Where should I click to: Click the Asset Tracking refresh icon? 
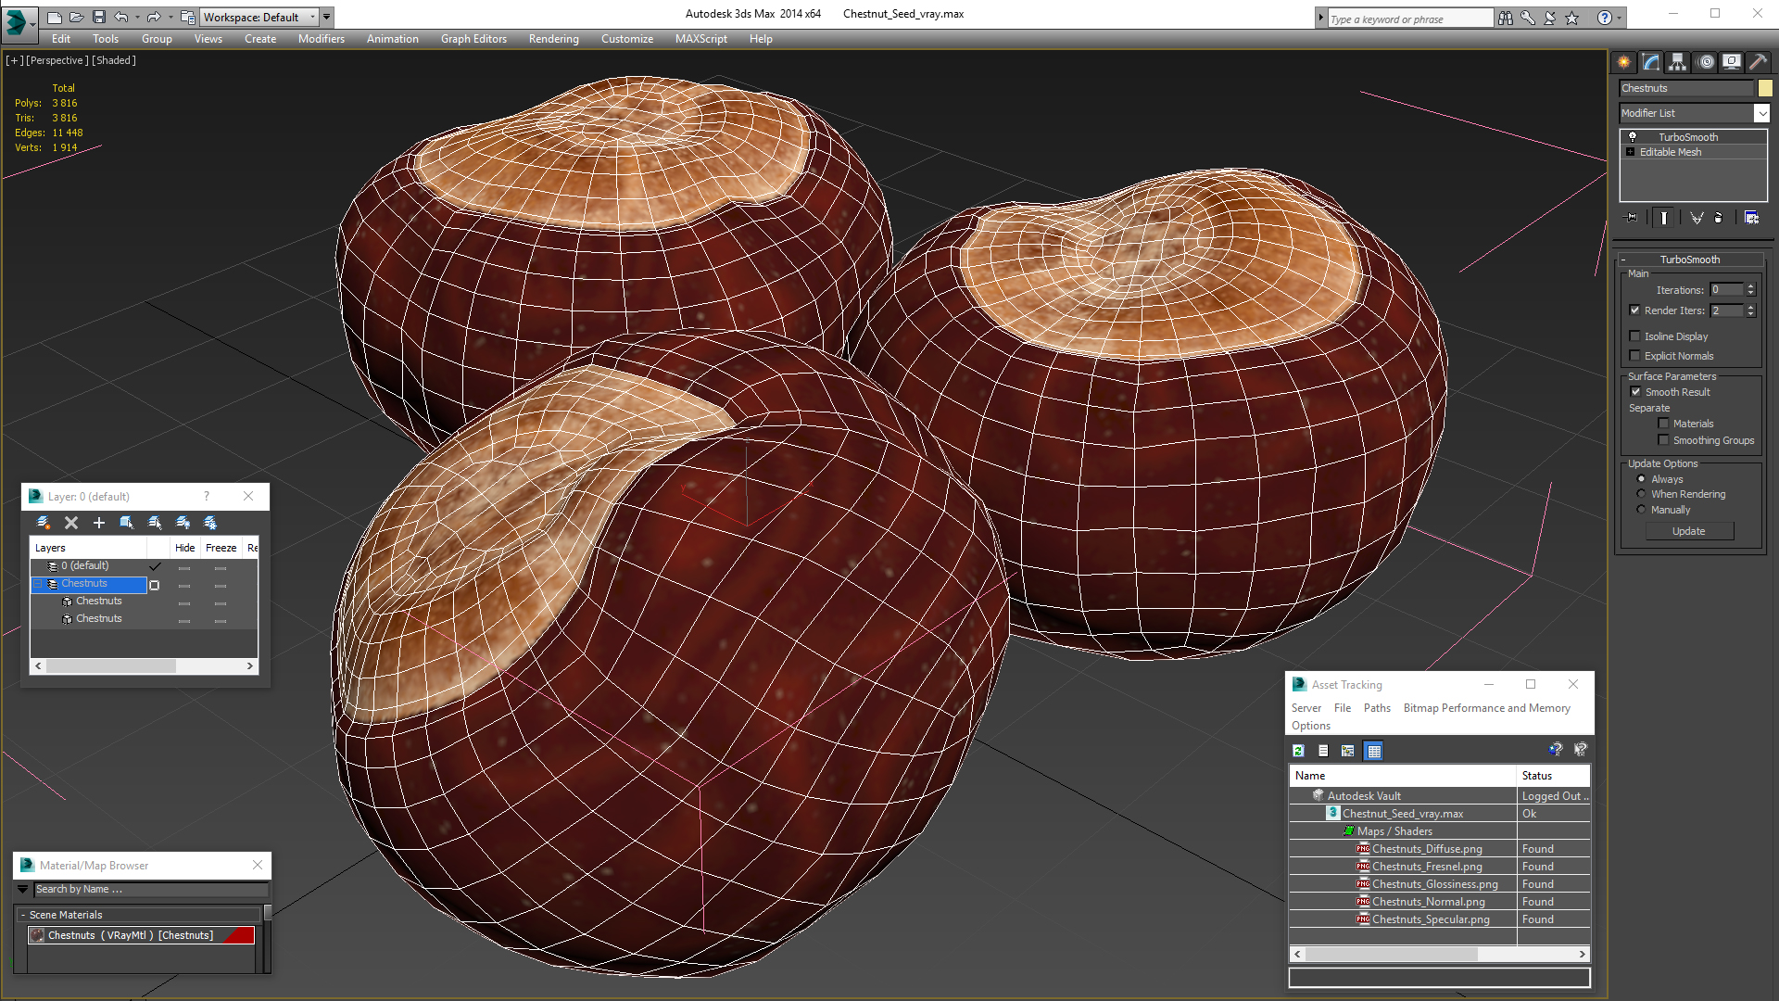1297,751
